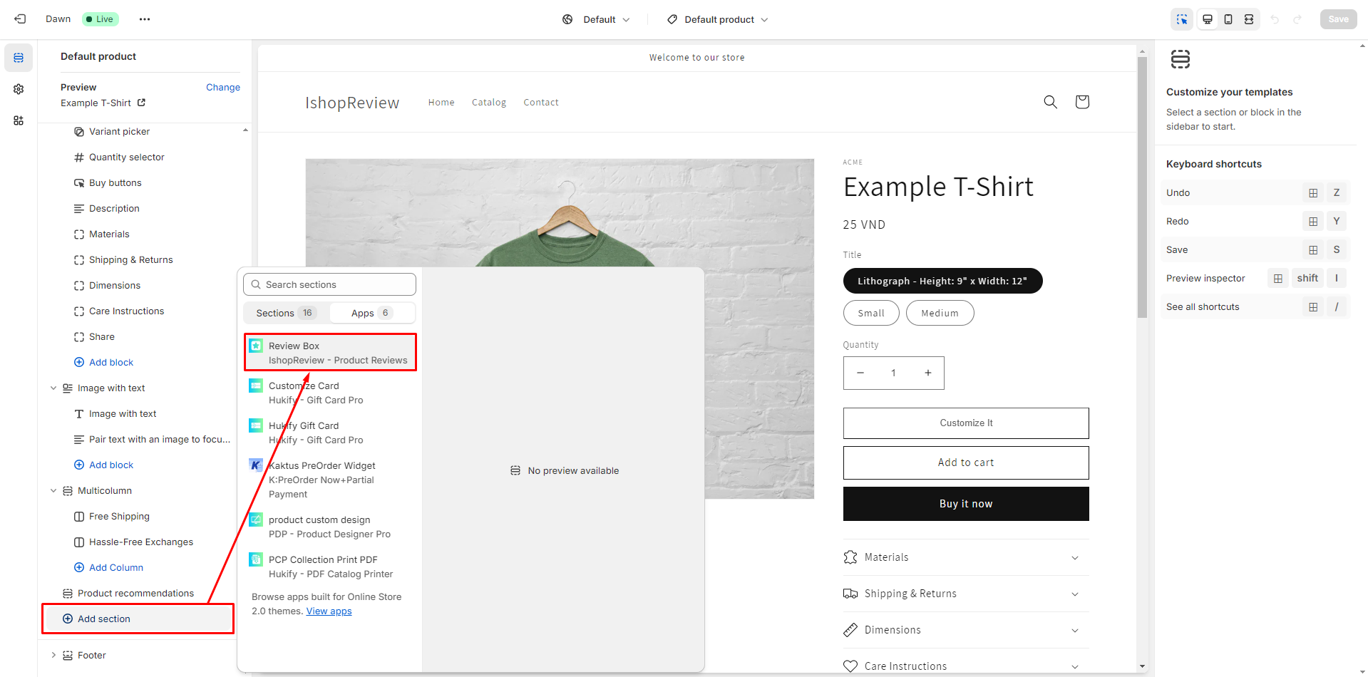
Task: Focus the Search sections field
Action: (329, 284)
